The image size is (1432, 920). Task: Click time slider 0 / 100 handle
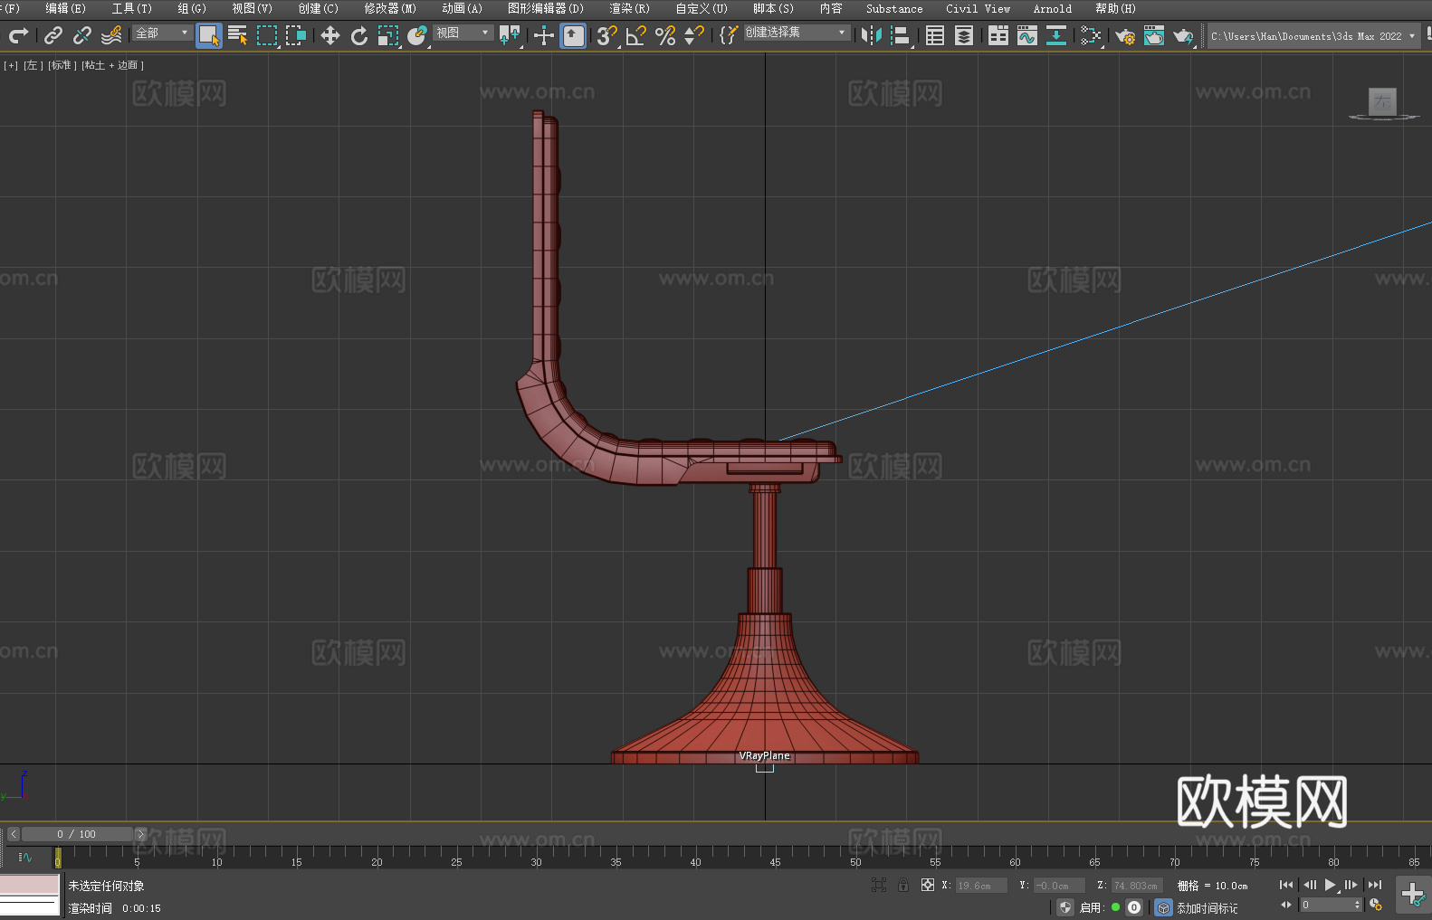78,834
